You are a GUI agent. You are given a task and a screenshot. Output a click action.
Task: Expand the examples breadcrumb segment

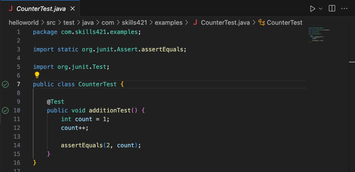pos(168,23)
